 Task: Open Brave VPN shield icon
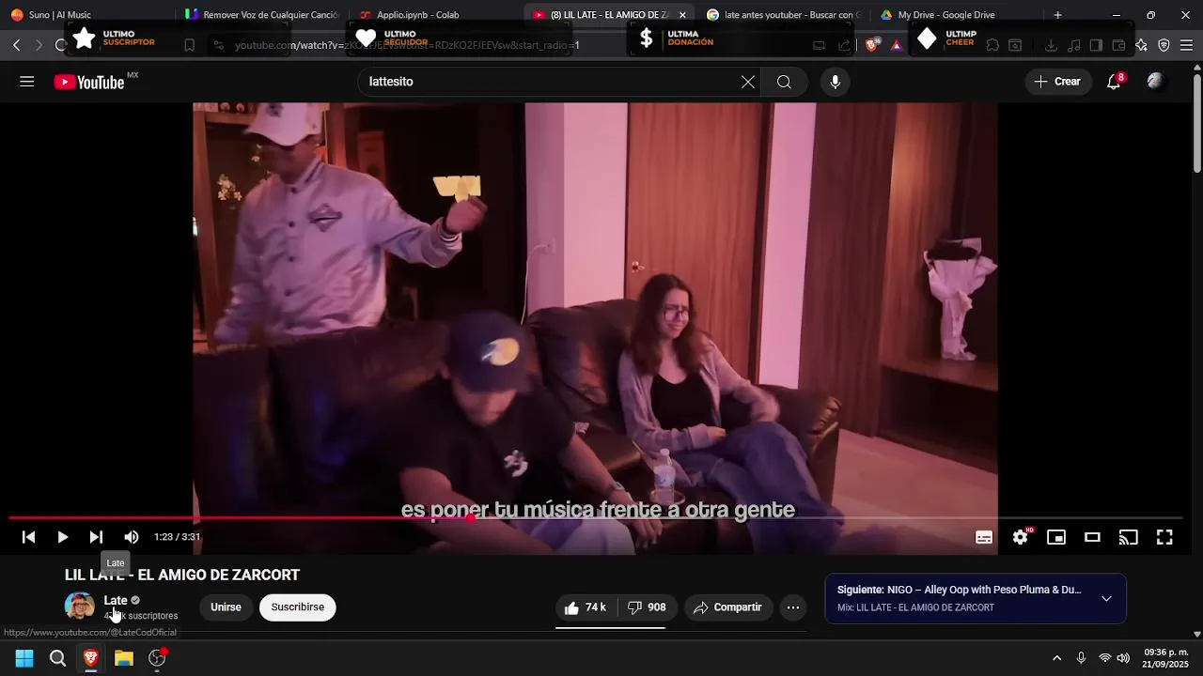[1164, 45]
